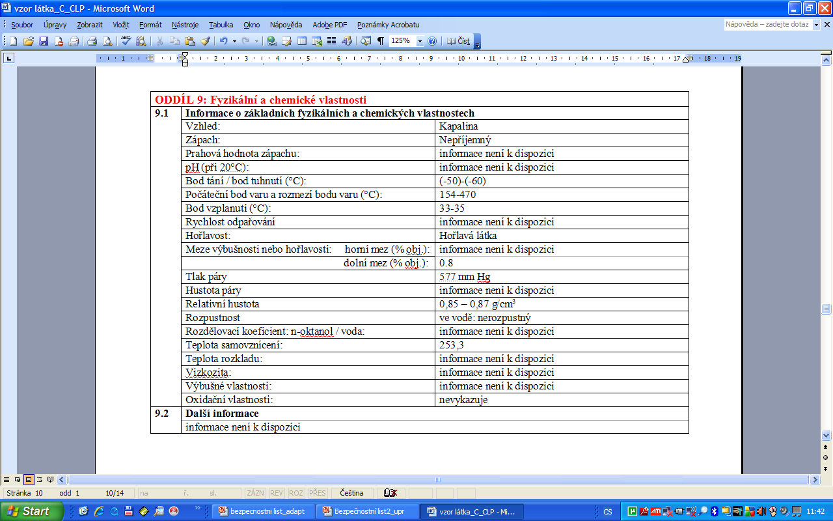
Task: Toggle Show/Hide paragraph marks
Action: tap(381, 41)
